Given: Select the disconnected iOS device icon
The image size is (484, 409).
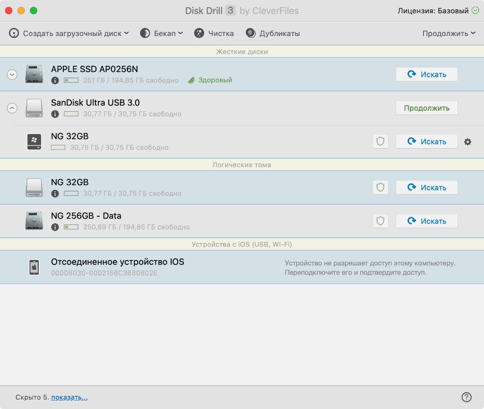Looking at the screenshot, I should coord(34,267).
